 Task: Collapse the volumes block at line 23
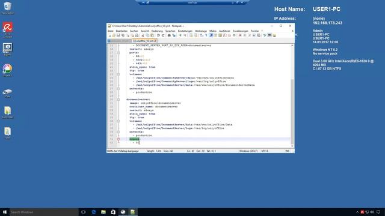[119, 74]
